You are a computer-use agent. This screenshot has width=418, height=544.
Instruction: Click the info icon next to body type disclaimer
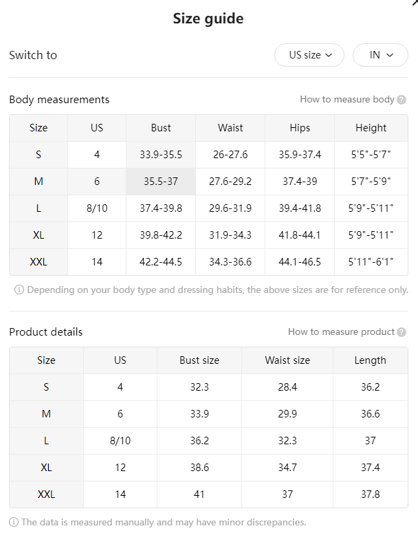pyautogui.click(x=19, y=290)
